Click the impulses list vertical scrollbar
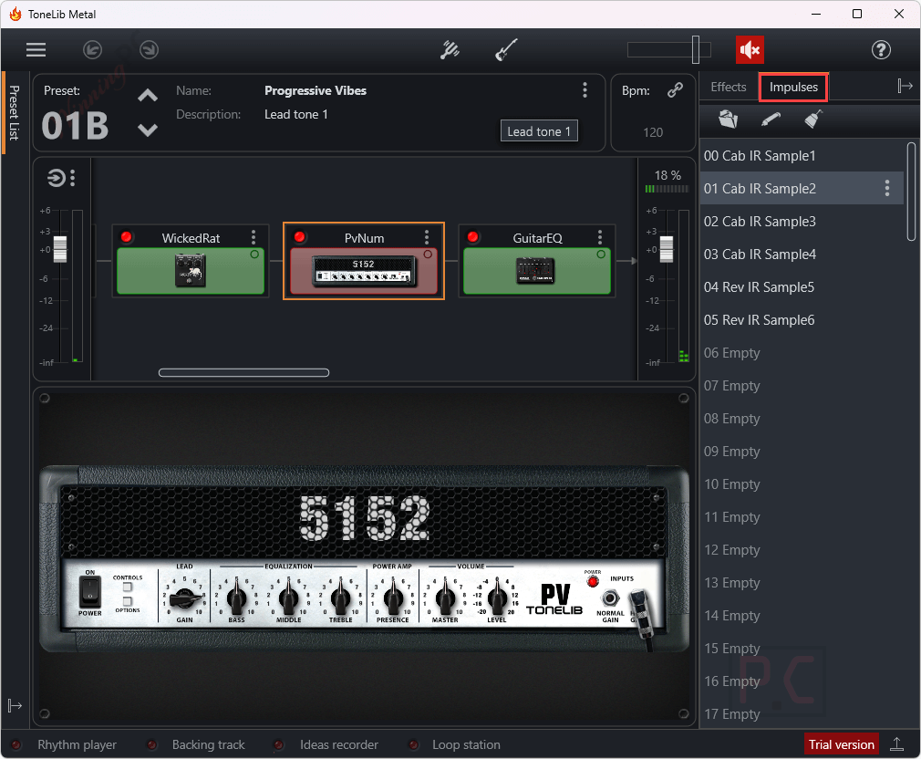The height and width of the screenshot is (759, 921). click(911, 192)
